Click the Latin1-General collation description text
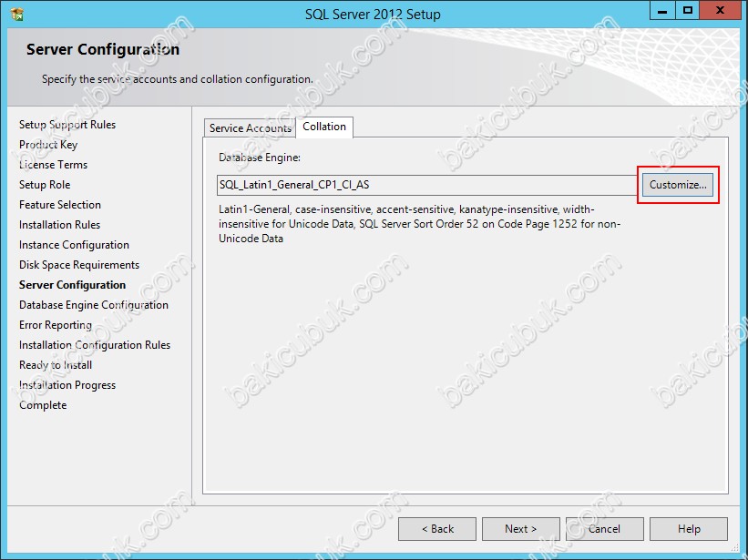 click(x=419, y=224)
